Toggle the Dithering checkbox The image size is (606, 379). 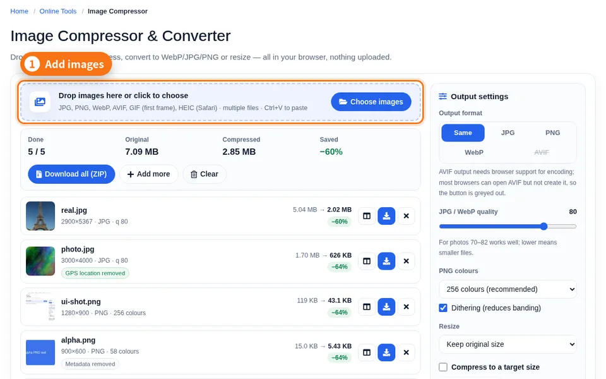pos(443,308)
